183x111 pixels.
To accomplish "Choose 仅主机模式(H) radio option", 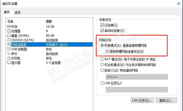I will point(102,65).
